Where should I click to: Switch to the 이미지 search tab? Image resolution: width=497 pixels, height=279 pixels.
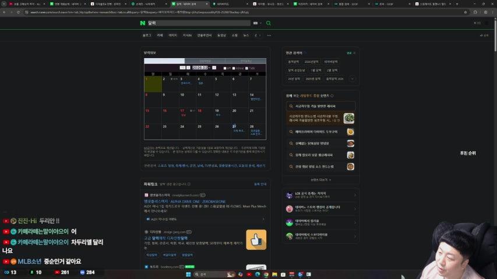pyautogui.click(x=172, y=35)
